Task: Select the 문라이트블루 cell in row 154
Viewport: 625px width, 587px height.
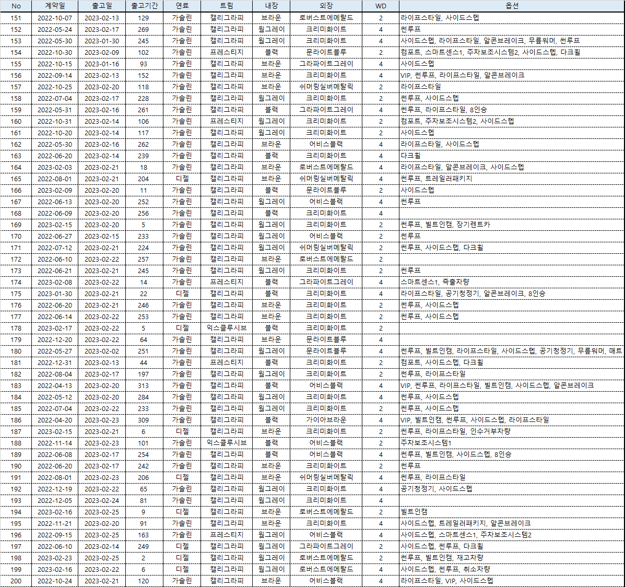Action: pos(326,52)
